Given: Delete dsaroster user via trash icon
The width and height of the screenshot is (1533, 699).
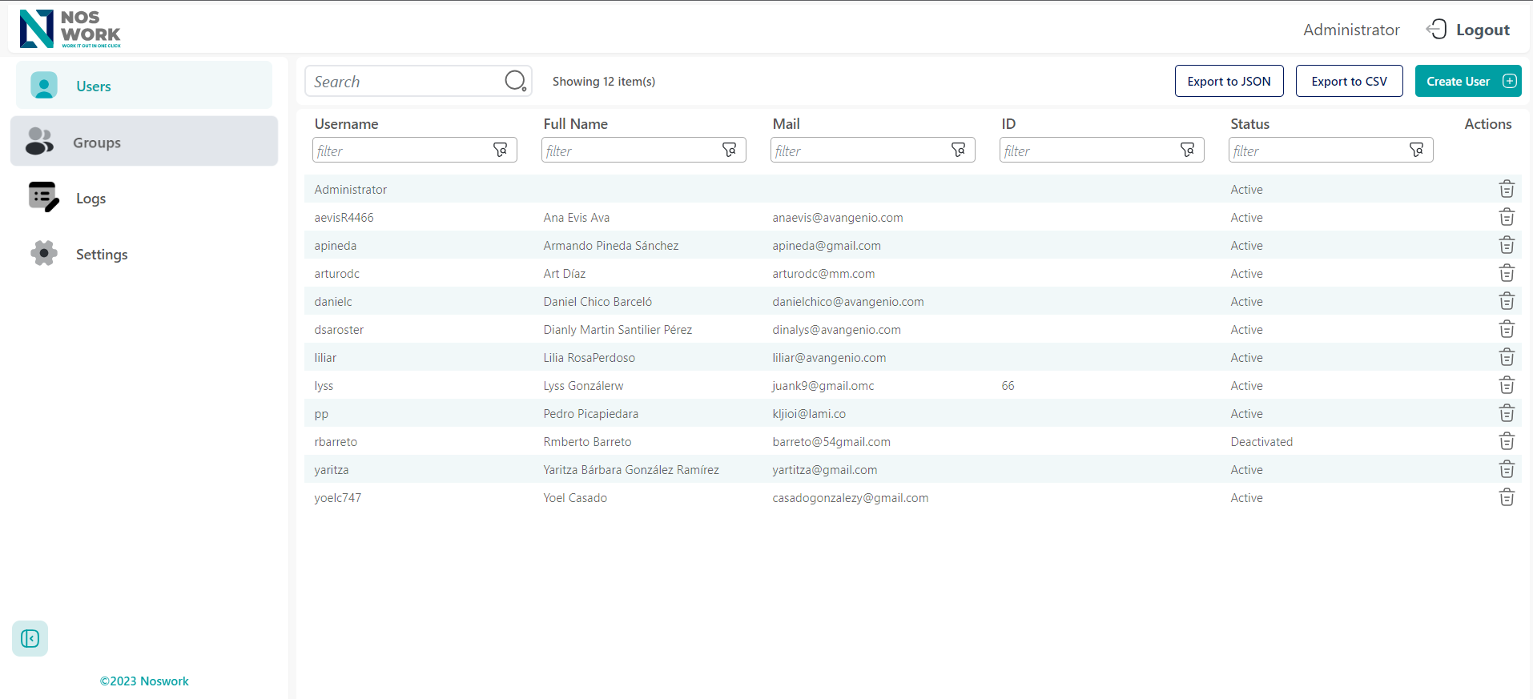Looking at the screenshot, I should pyautogui.click(x=1507, y=329).
